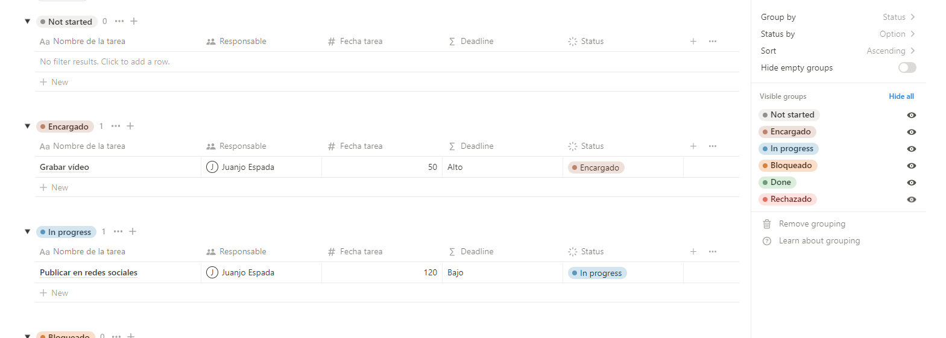The height and width of the screenshot is (338, 946).
Task: Open the three dots menu for Not started group
Action: pyautogui.click(x=119, y=21)
